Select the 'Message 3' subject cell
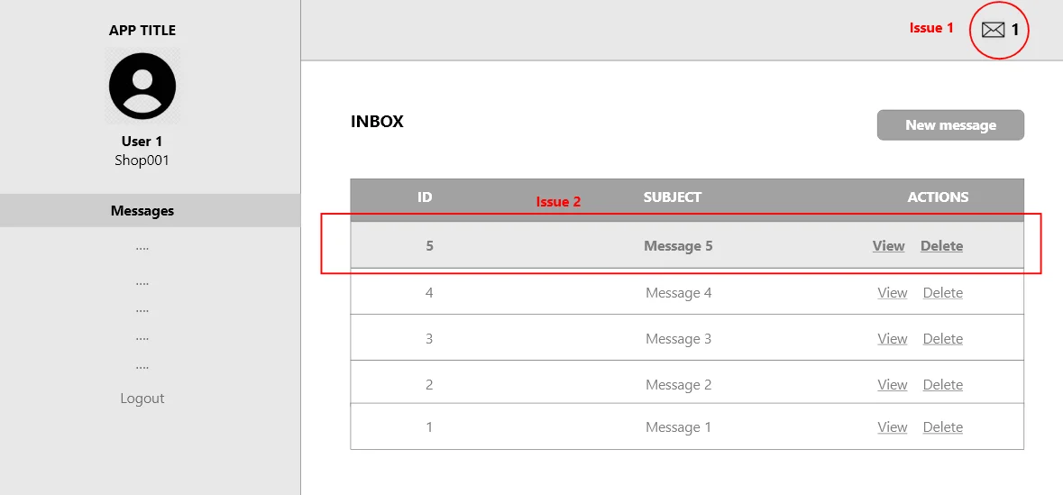The height and width of the screenshot is (495, 1063). (679, 338)
